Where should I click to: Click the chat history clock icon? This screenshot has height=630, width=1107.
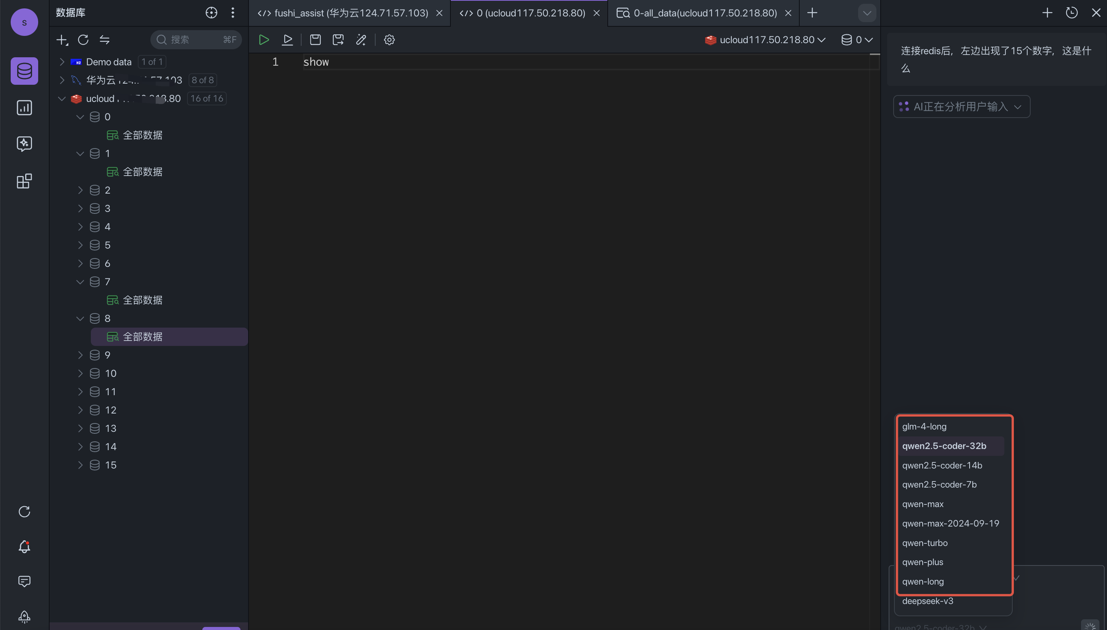tap(1071, 13)
